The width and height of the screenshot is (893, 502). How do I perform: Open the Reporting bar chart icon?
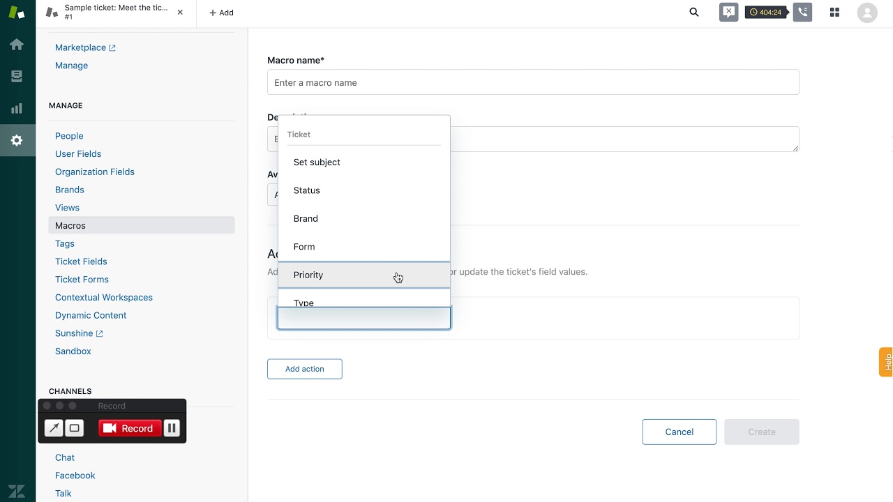coord(17,109)
